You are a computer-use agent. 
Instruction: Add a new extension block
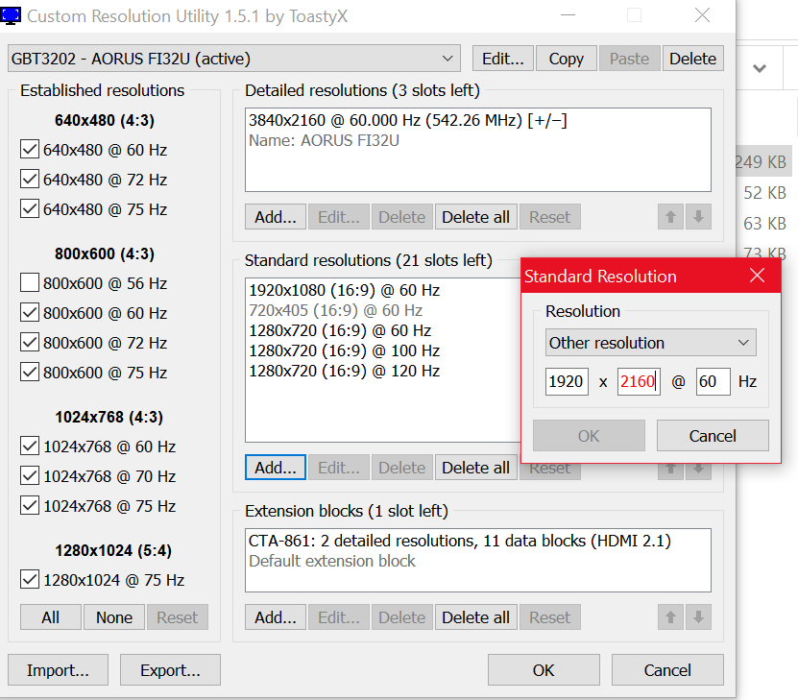tap(276, 617)
